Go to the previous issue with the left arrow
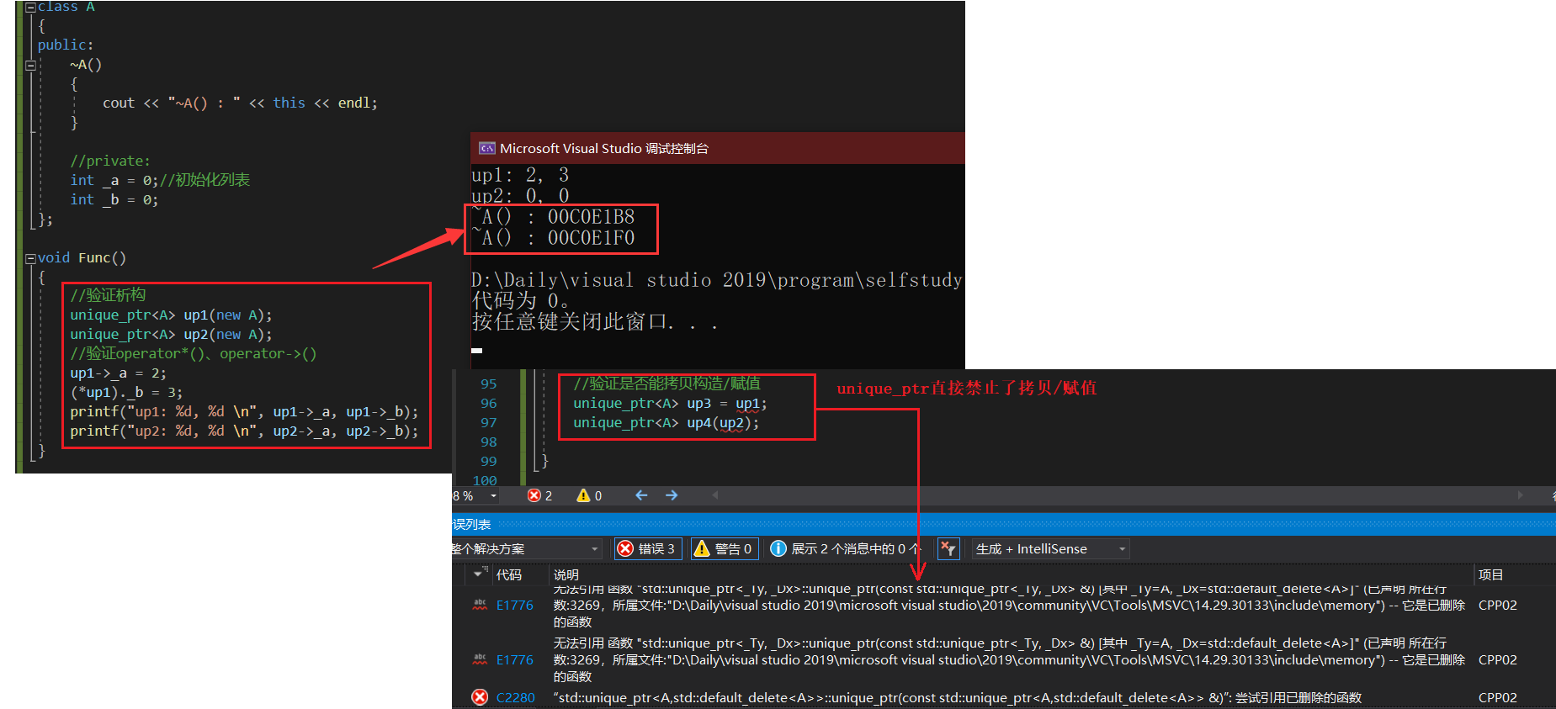The image size is (1556, 709). [641, 495]
